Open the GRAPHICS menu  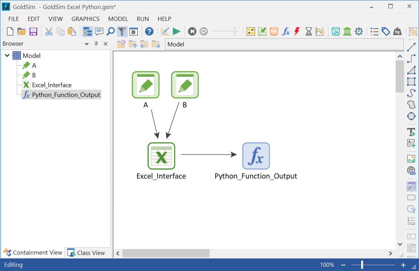[85, 19]
